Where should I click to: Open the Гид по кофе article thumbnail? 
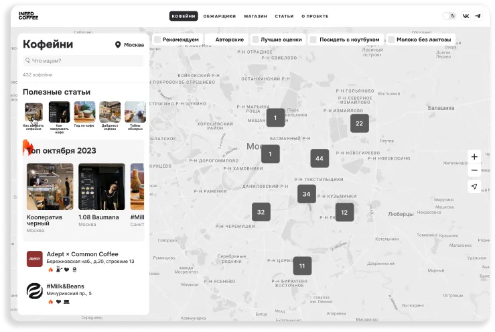pyautogui.click(x=84, y=112)
